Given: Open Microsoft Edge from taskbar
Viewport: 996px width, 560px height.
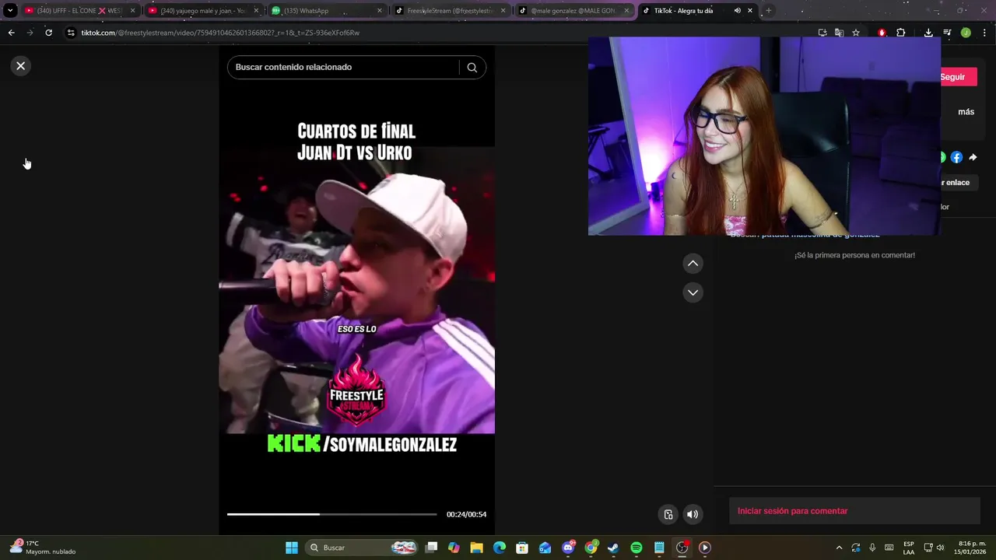Looking at the screenshot, I should pyautogui.click(x=500, y=548).
